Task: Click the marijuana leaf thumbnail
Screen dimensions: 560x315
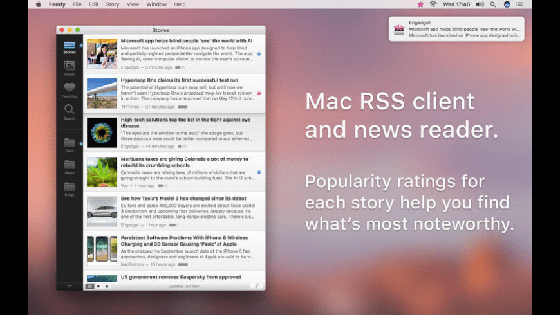Action: [x=102, y=172]
